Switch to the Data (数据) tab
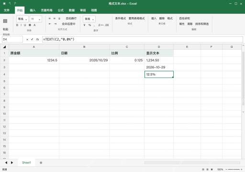Image resolution: width=245 pixels, height=172 pixels. click(x=72, y=10)
